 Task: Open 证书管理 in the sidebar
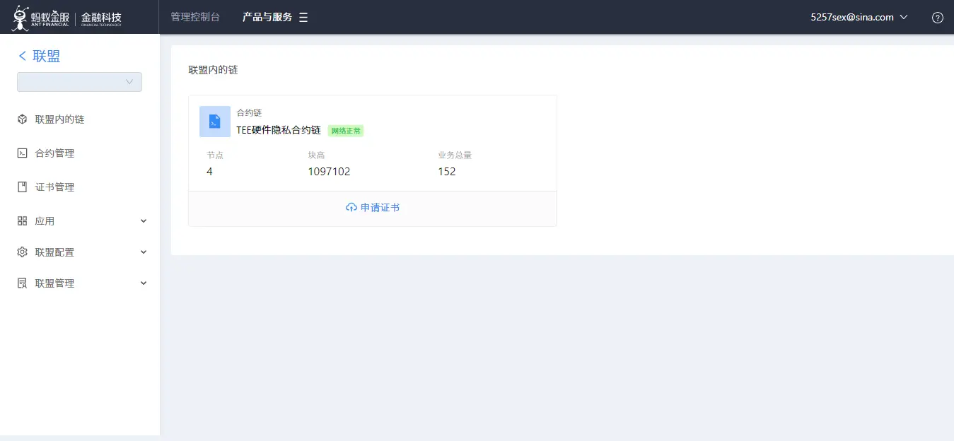pyautogui.click(x=54, y=187)
